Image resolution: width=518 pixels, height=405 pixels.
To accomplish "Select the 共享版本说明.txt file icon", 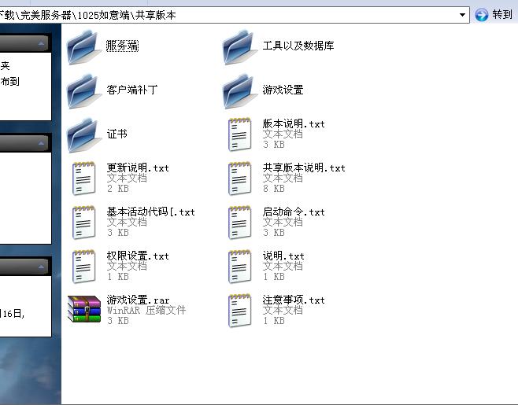I will pos(239,179).
